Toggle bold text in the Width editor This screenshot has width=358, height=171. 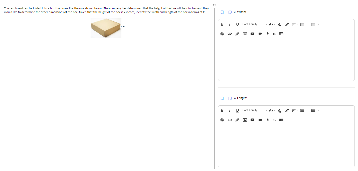coord(222,24)
